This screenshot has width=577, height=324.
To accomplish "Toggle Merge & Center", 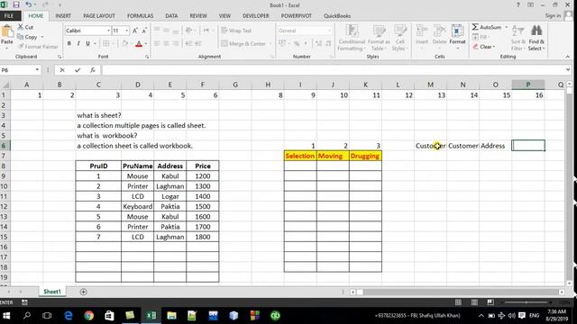I will (x=243, y=44).
